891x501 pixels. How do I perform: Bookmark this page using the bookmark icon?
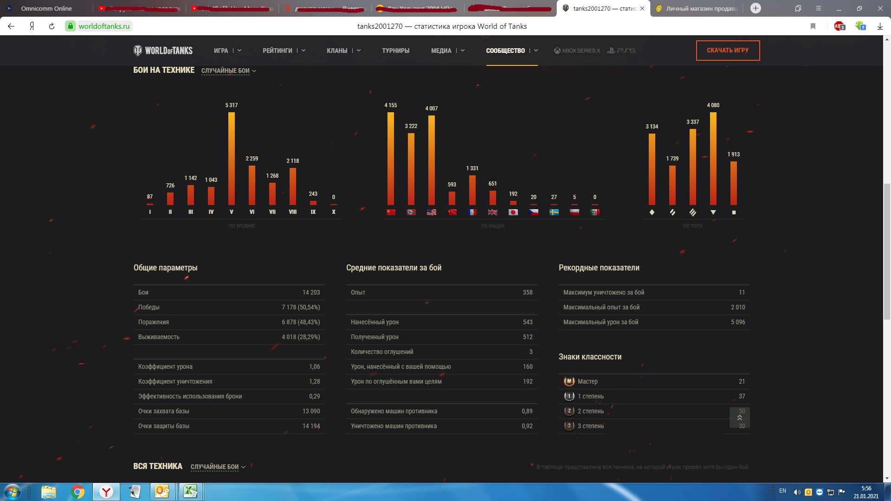(x=813, y=26)
